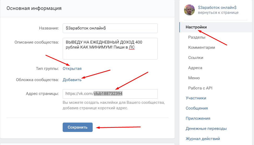Click the Описание сообщества text area
Image resolution: width=254 pixels, height=145 pixels.
(x=110, y=49)
